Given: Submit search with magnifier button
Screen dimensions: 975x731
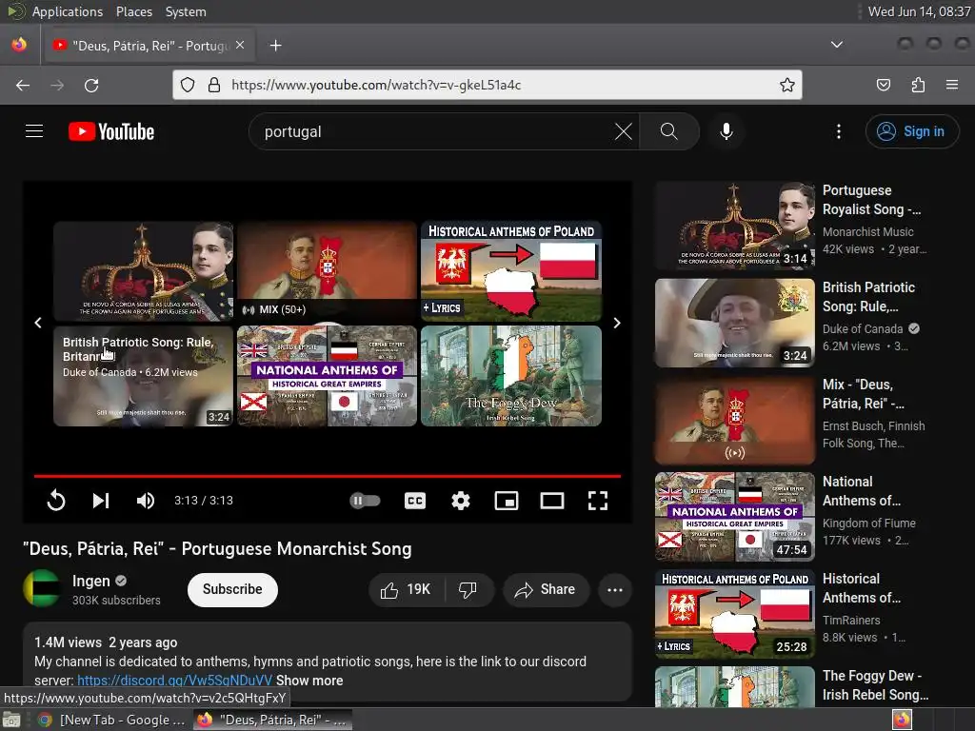Looking at the screenshot, I should coord(669,131).
